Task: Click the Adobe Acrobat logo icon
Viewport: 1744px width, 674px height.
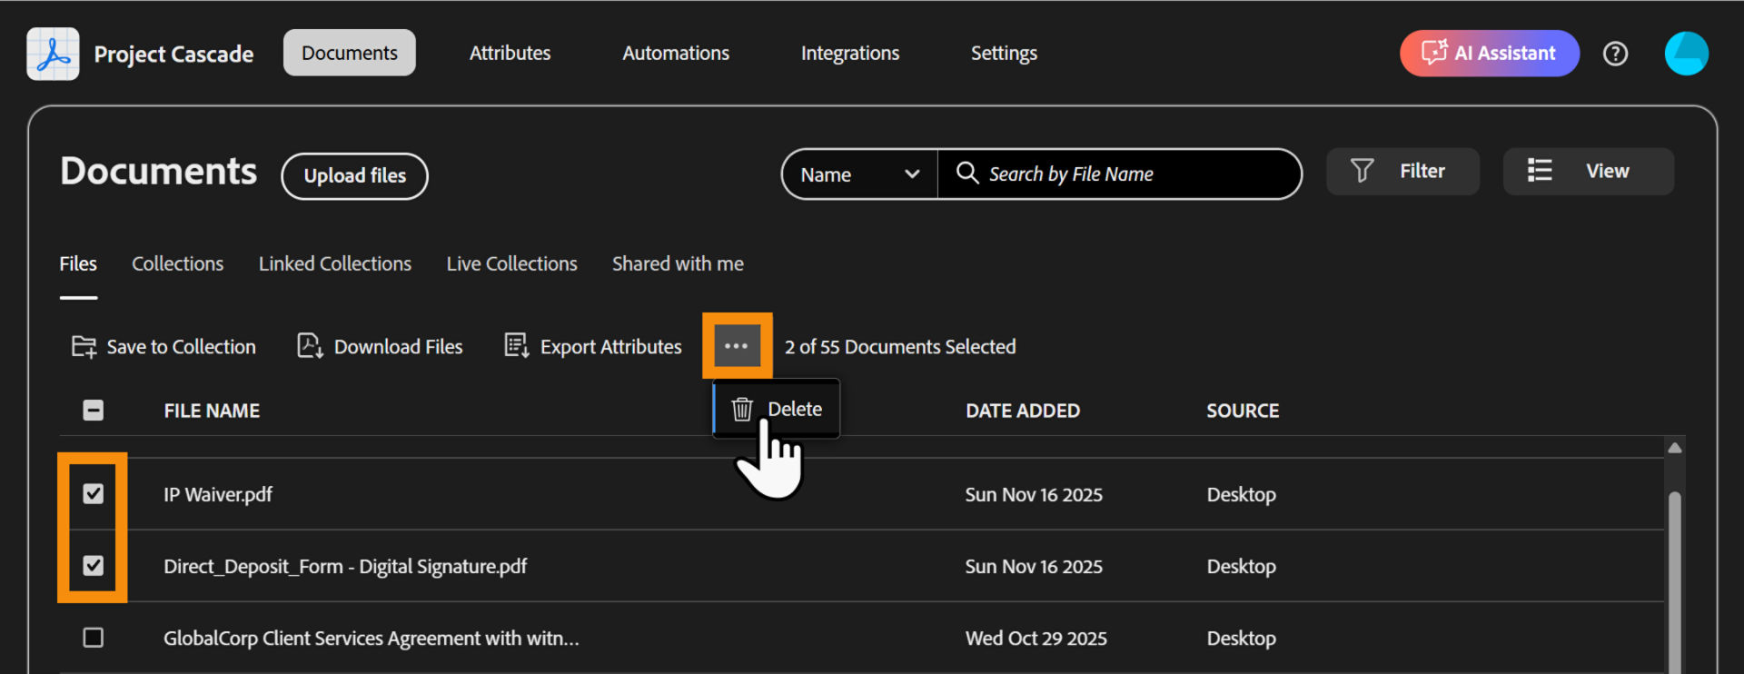Action: 53,54
